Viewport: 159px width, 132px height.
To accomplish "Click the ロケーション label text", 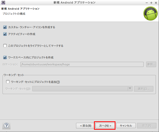I will point(10,64).
